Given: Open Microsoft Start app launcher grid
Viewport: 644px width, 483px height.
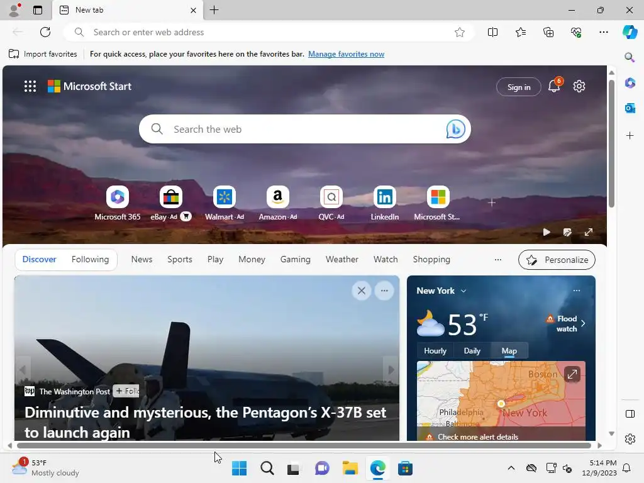Looking at the screenshot, I should point(30,86).
